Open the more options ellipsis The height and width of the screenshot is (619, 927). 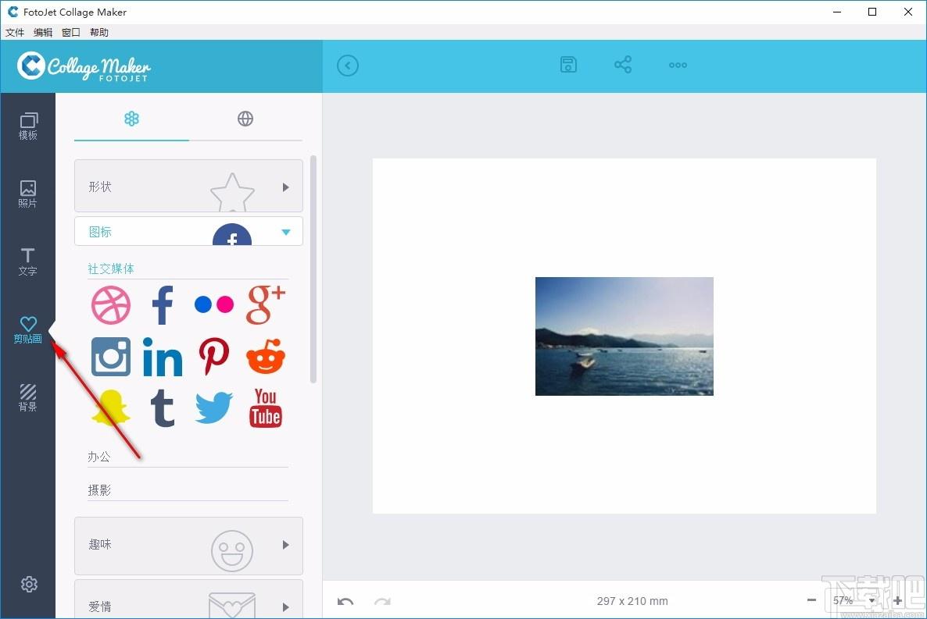(678, 65)
